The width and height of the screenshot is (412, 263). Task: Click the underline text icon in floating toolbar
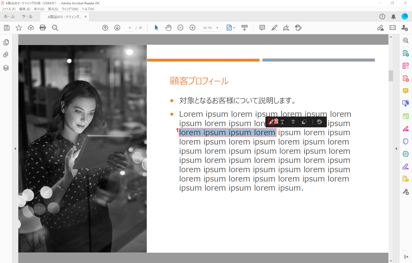tap(282, 122)
